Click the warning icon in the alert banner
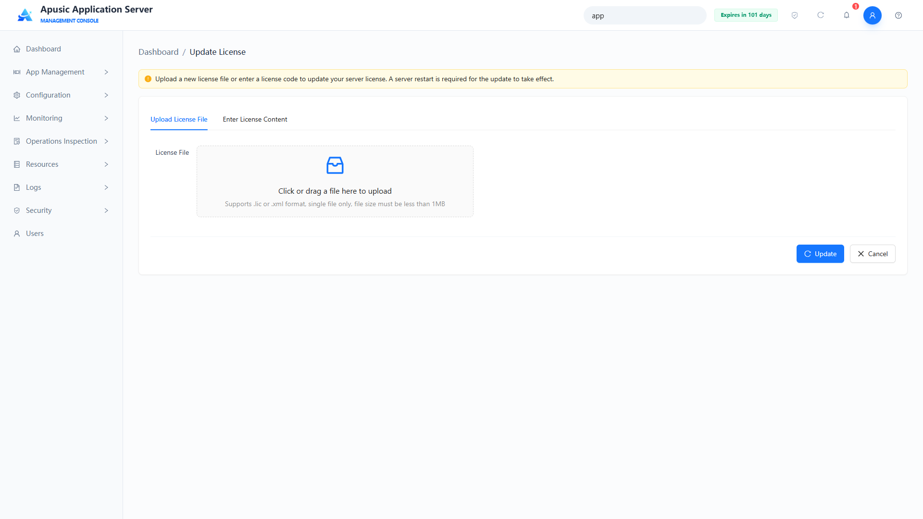923x519 pixels. tap(148, 79)
